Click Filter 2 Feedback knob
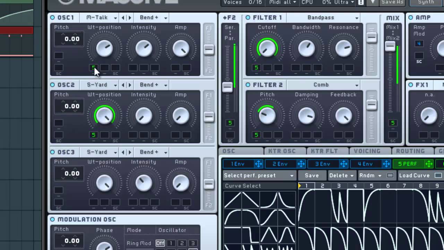The height and width of the screenshot is (250, 444). (344, 116)
